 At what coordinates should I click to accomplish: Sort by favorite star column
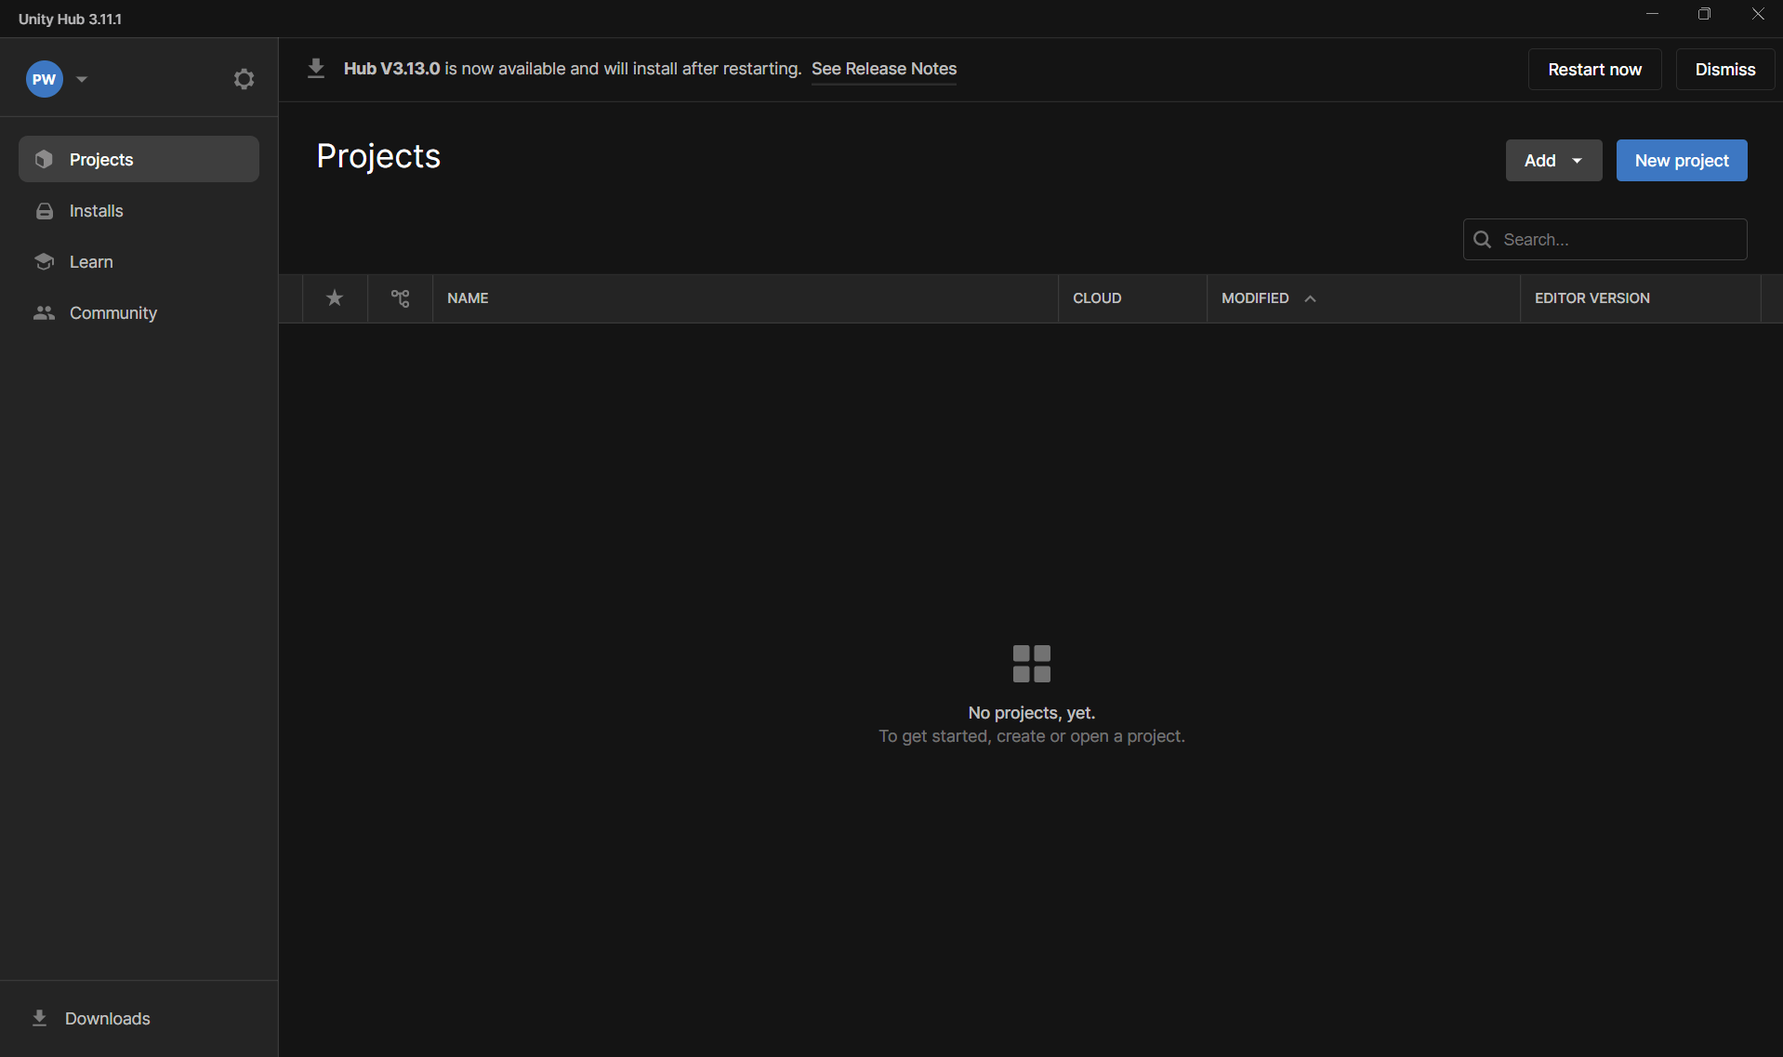click(335, 297)
